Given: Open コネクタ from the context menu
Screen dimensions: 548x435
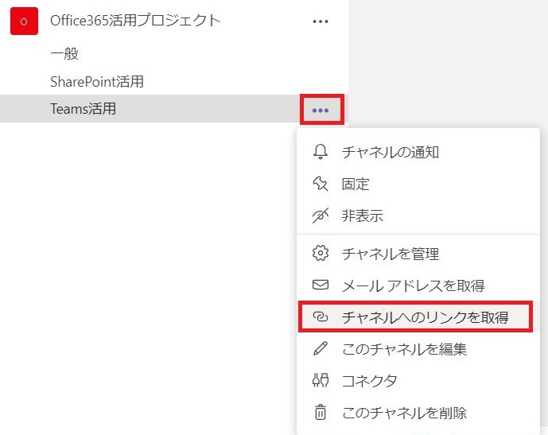Looking at the screenshot, I should (x=418, y=380).
